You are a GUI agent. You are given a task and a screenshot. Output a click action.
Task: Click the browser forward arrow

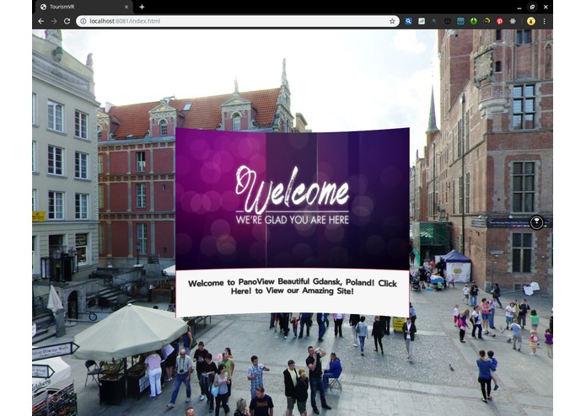(54, 21)
